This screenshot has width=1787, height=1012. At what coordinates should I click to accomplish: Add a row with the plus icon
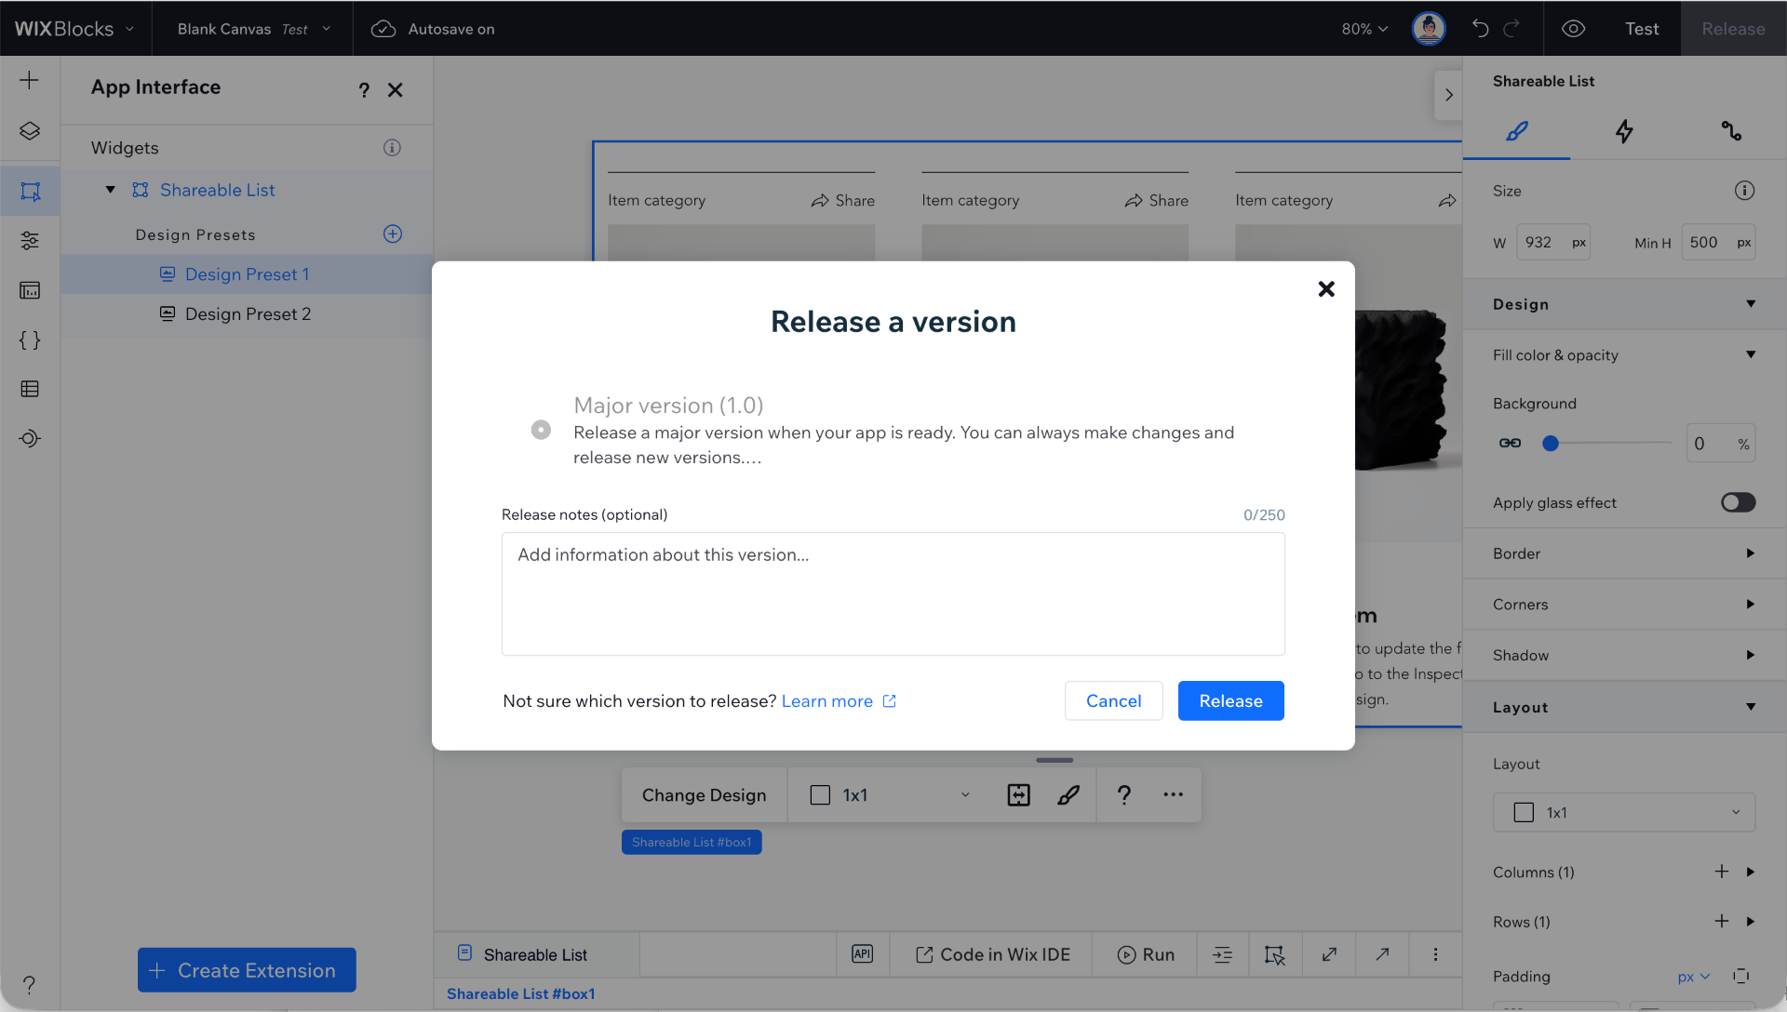[x=1721, y=921]
